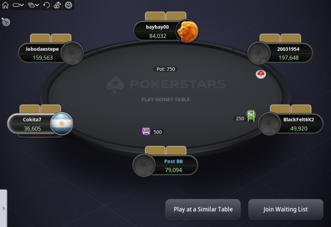
Task: Click the Join Waiting List button
Action: click(x=285, y=209)
